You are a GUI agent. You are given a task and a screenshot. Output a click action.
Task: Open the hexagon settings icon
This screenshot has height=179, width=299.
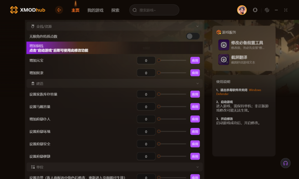tap(267, 10)
